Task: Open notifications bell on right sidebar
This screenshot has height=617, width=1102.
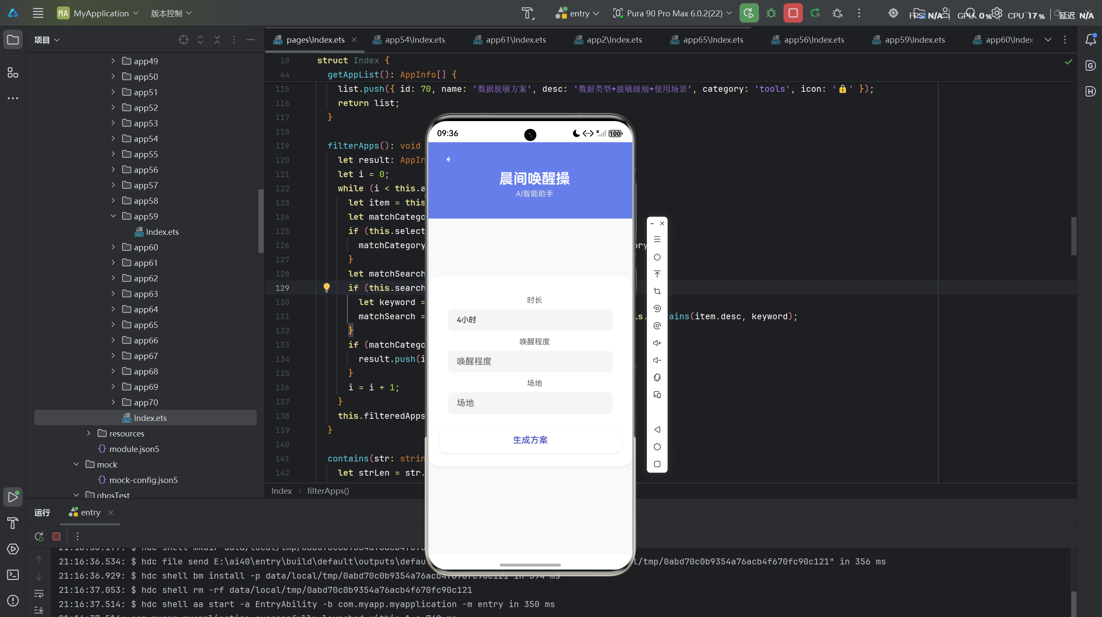Action: point(1090,40)
